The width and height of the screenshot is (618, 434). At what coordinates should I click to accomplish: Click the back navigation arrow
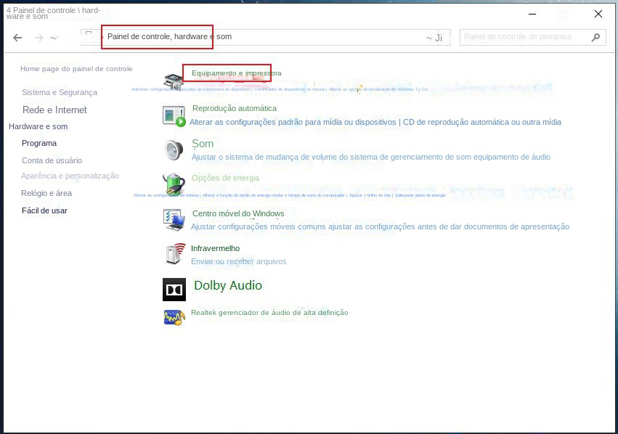pyautogui.click(x=17, y=37)
